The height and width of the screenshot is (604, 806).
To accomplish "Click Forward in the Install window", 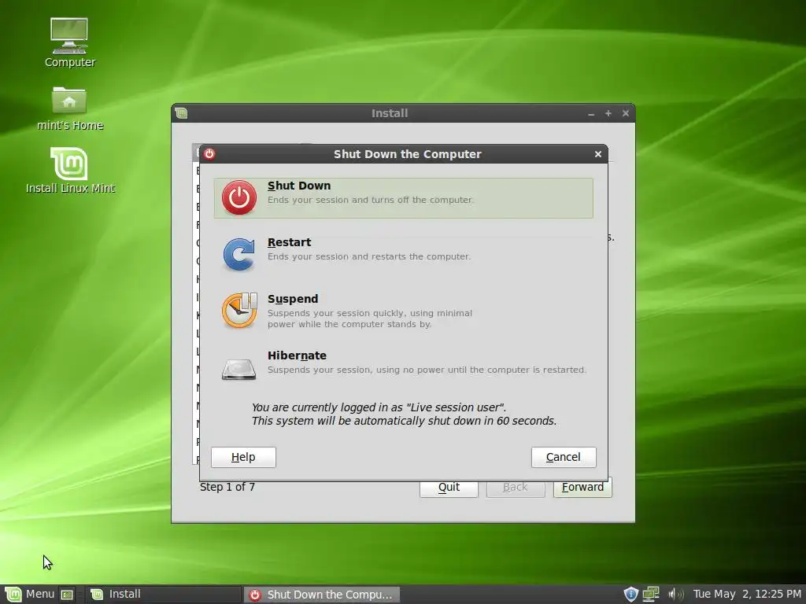I will click(x=582, y=488).
